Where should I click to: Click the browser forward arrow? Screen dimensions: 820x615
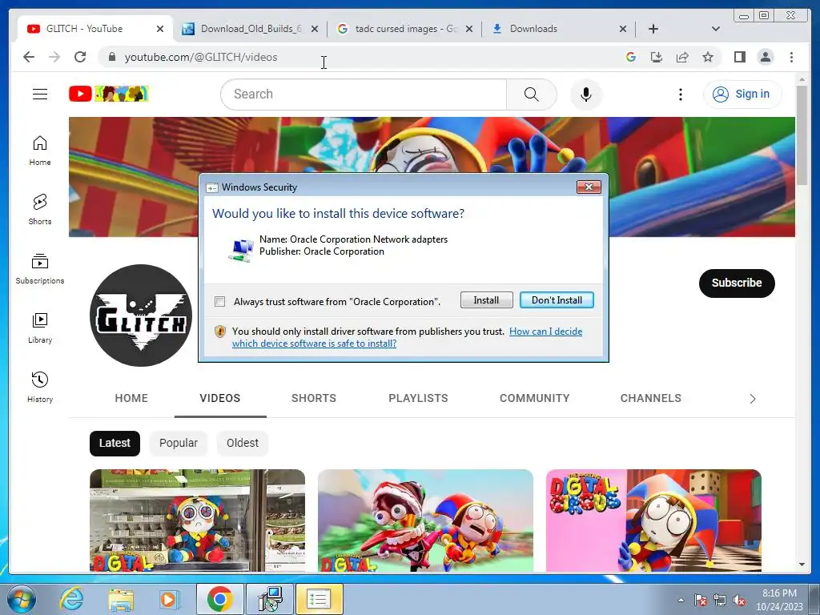(x=54, y=57)
